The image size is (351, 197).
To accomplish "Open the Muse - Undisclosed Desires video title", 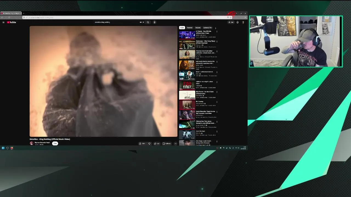I will pos(205,72).
